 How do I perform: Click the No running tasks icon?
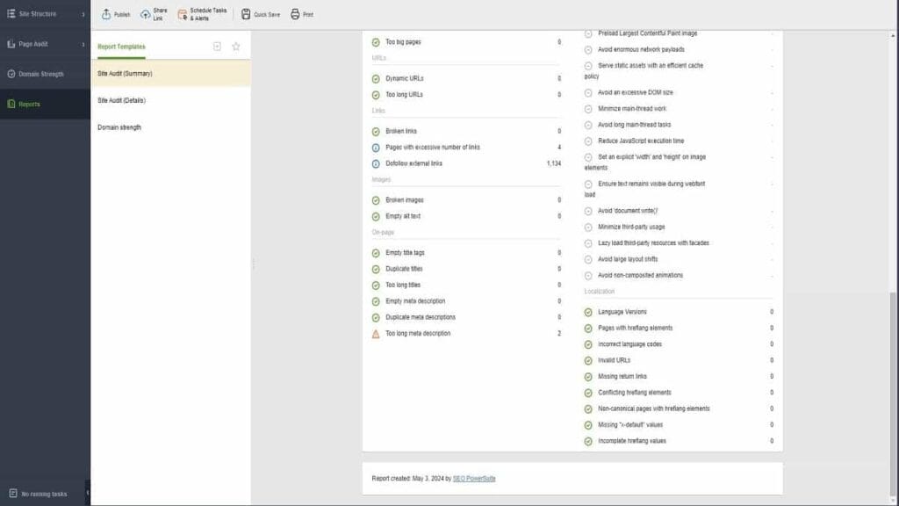pos(12,494)
